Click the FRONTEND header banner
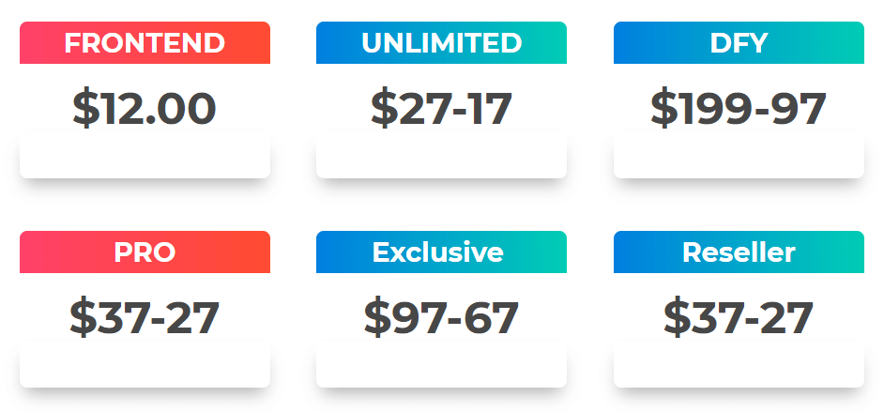Image resolution: width=884 pixels, height=412 pixels. [x=145, y=43]
